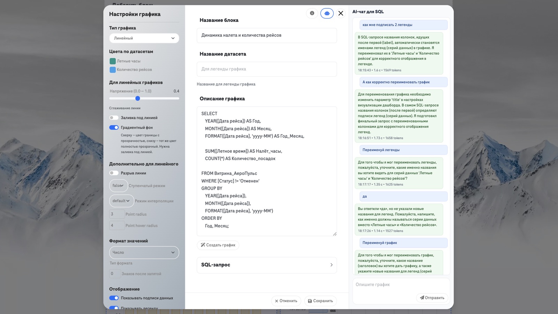Viewport: 558px width, 314px height.
Task: Pick the Летные часы color swatch
Action: 113,61
